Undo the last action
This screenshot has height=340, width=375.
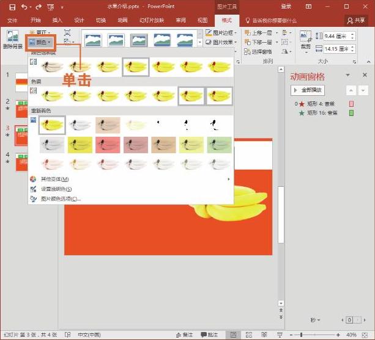pos(24,7)
